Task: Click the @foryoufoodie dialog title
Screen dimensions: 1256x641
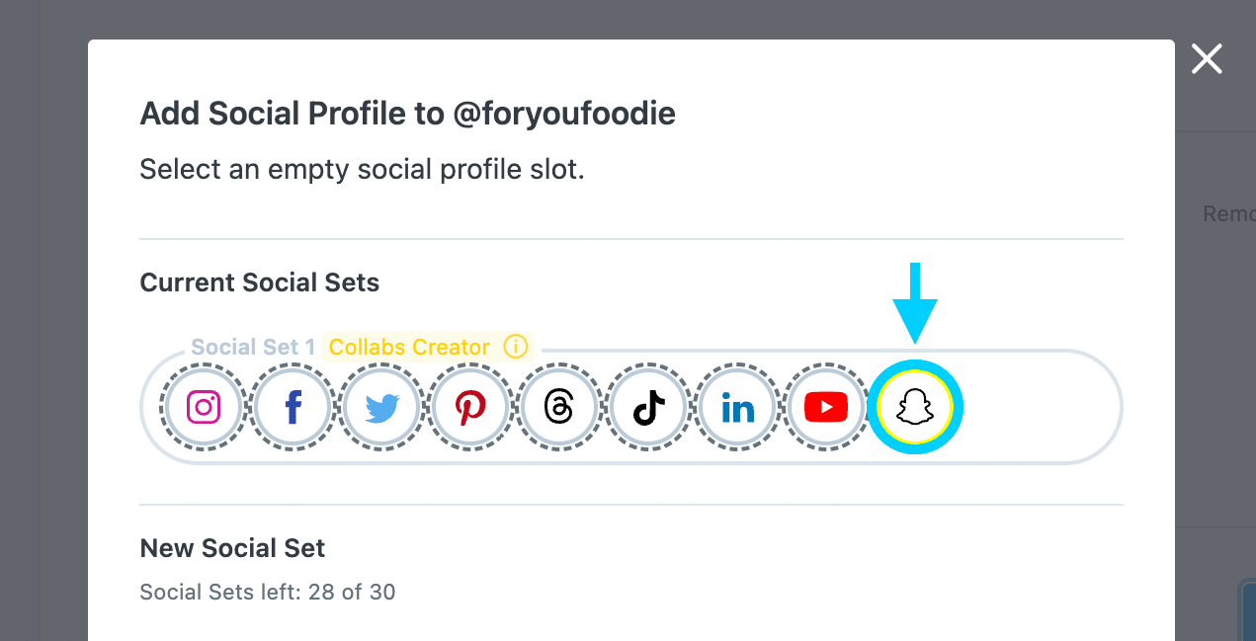Action: click(x=407, y=114)
